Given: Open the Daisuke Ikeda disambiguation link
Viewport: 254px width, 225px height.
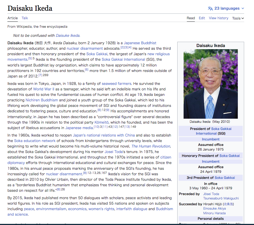Looking at the screenshot, I should point(68,36).
